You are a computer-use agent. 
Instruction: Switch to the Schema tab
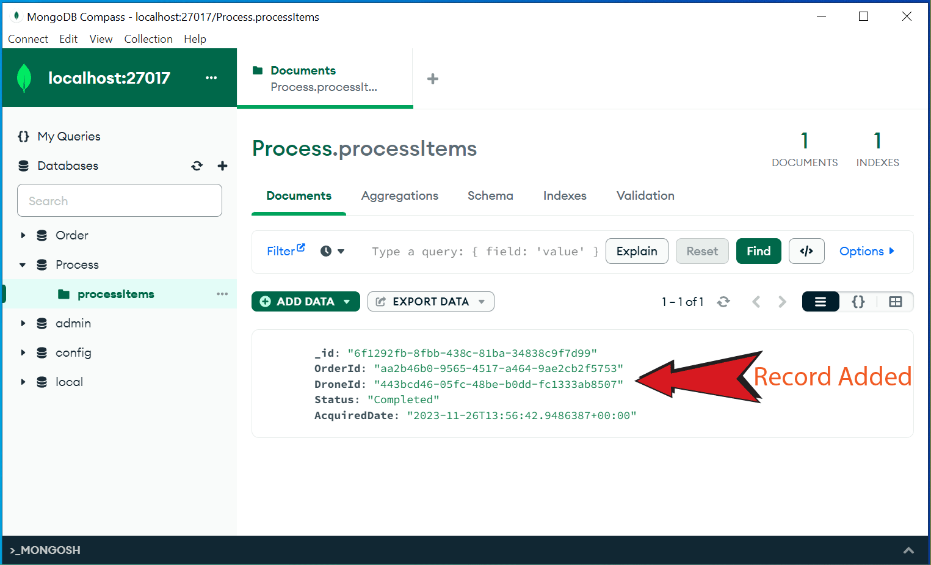pos(490,195)
